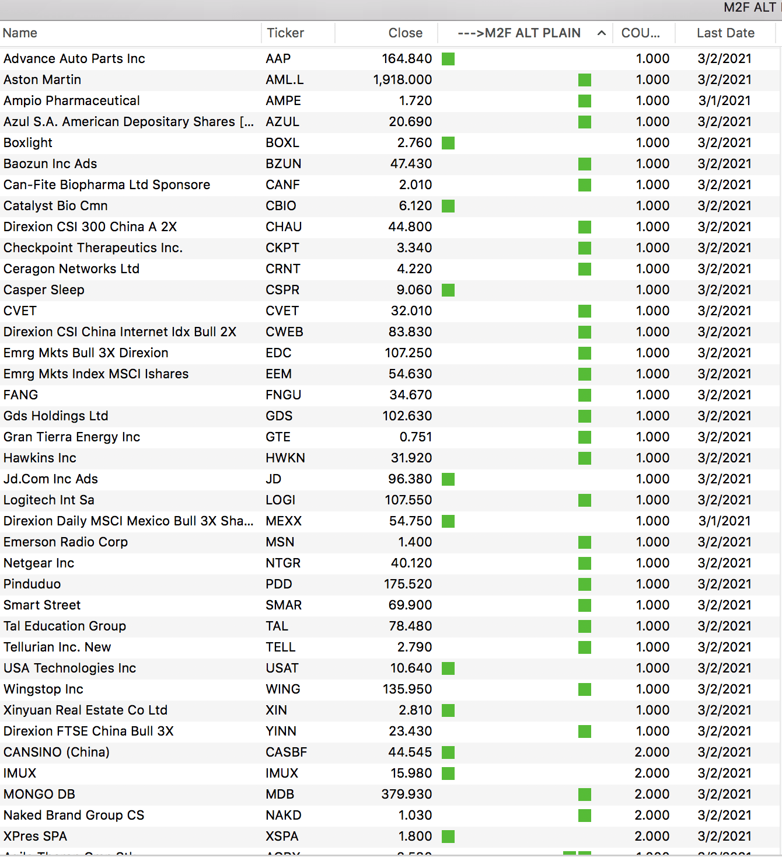Click the close price 0.751 for GTE
The width and height of the screenshot is (782, 857).
tap(416, 437)
